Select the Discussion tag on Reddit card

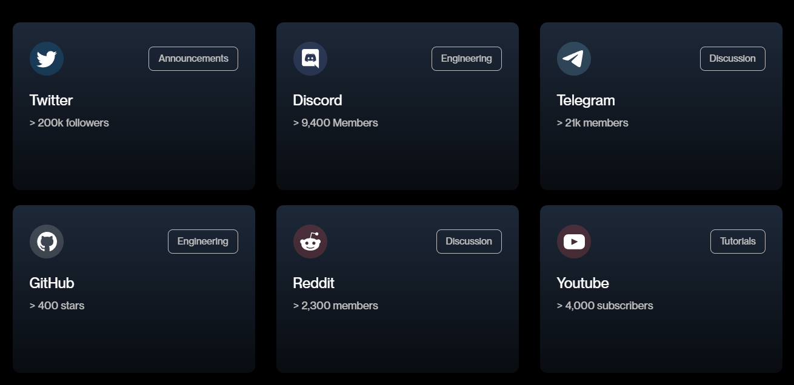click(x=469, y=242)
